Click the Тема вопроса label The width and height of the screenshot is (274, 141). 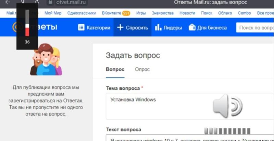[123, 88]
